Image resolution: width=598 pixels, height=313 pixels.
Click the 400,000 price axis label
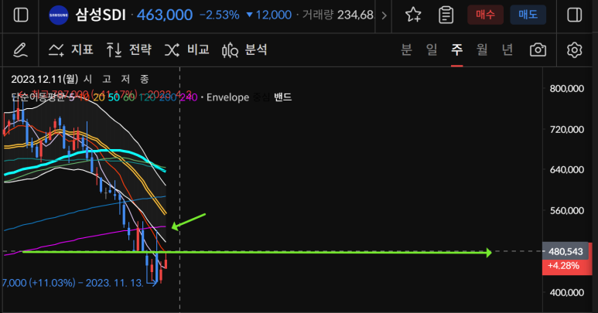(x=567, y=292)
